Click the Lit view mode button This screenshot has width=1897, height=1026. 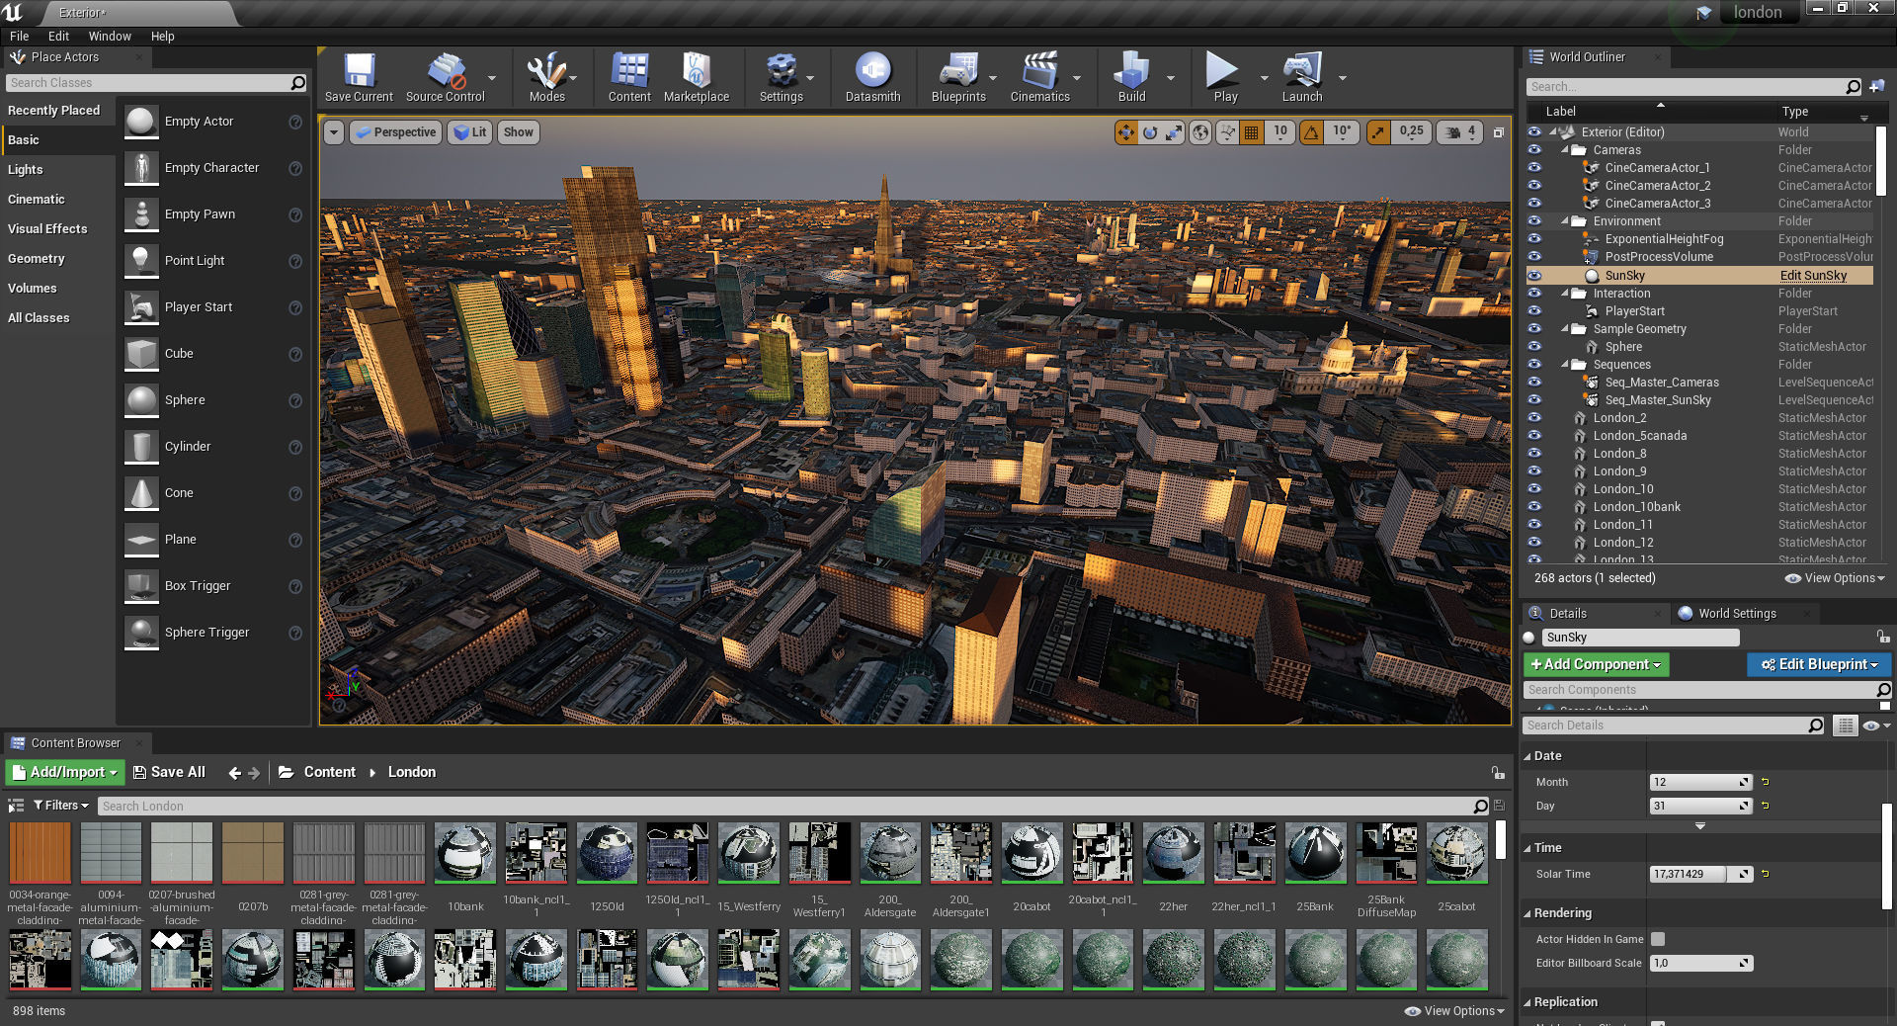[469, 132]
